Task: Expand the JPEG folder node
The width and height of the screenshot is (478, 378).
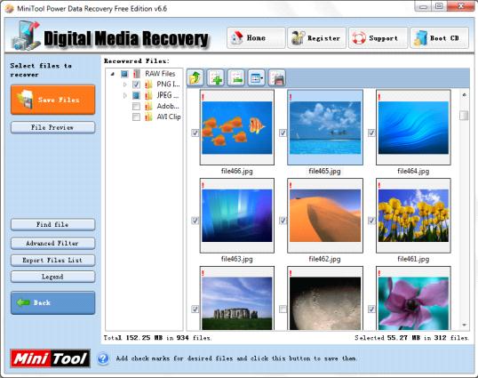Action: [x=124, y=95]
